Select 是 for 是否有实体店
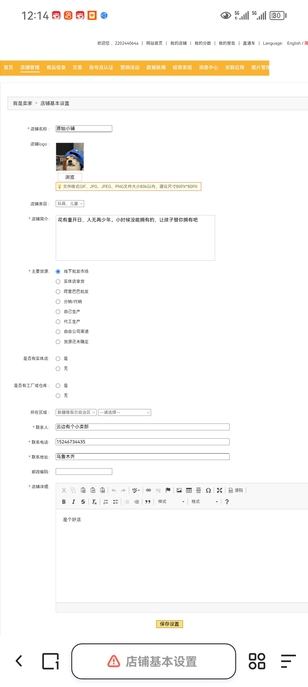 pos(58,359)
